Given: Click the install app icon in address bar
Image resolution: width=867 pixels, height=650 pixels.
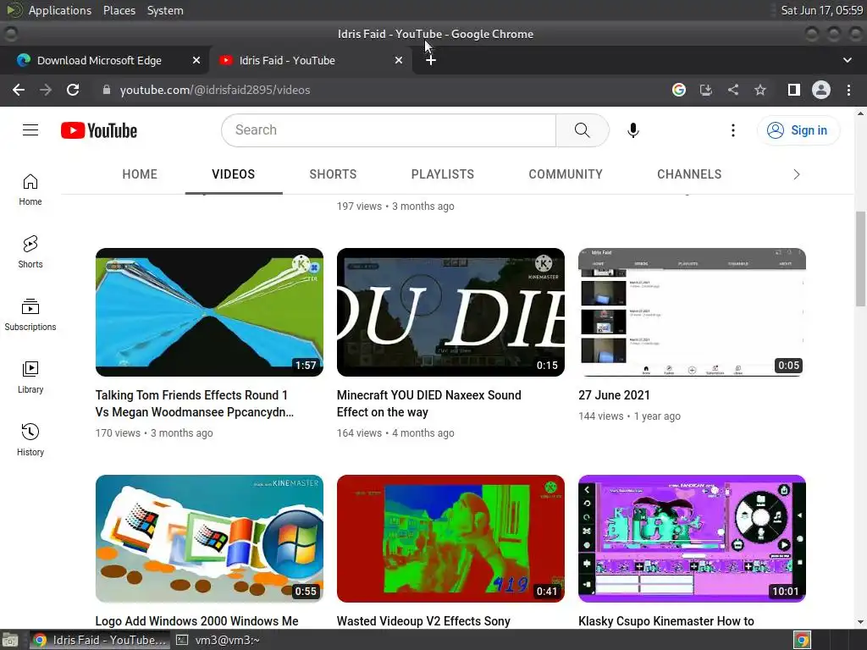Looking at the screenshot, I should tap(706, 90).
